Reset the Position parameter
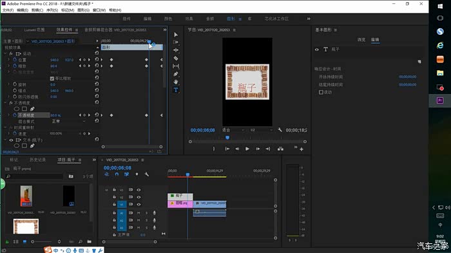 point(97,59)
